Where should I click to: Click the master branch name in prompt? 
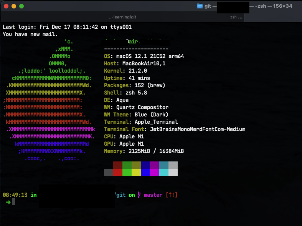[153, 195]
